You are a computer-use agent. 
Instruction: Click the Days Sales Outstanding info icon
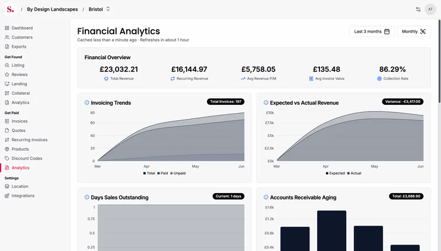click(87, 197)
